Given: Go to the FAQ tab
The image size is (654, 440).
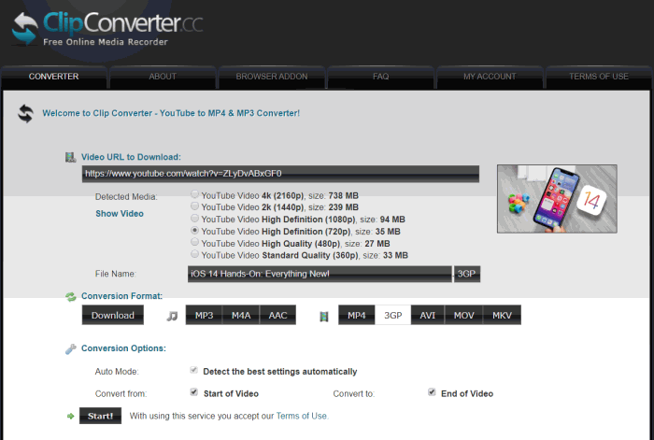Looking at the screenshot, I should (381, 77).
